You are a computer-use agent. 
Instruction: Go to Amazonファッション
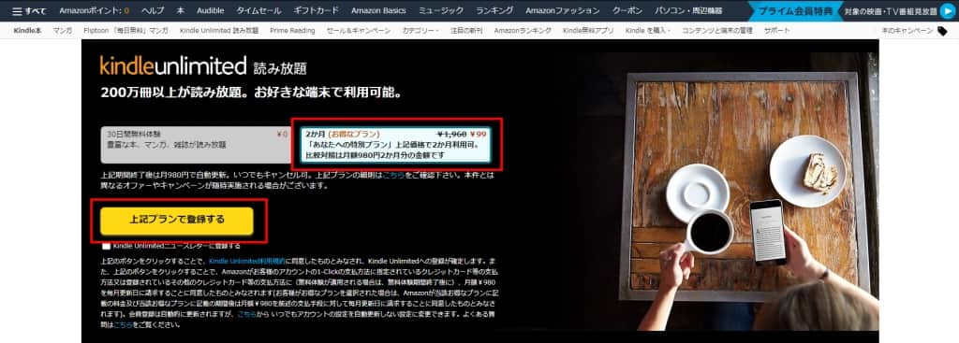click(x=563, y=11)
